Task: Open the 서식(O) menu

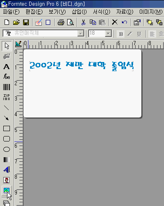Action: (x=101, y=12)
